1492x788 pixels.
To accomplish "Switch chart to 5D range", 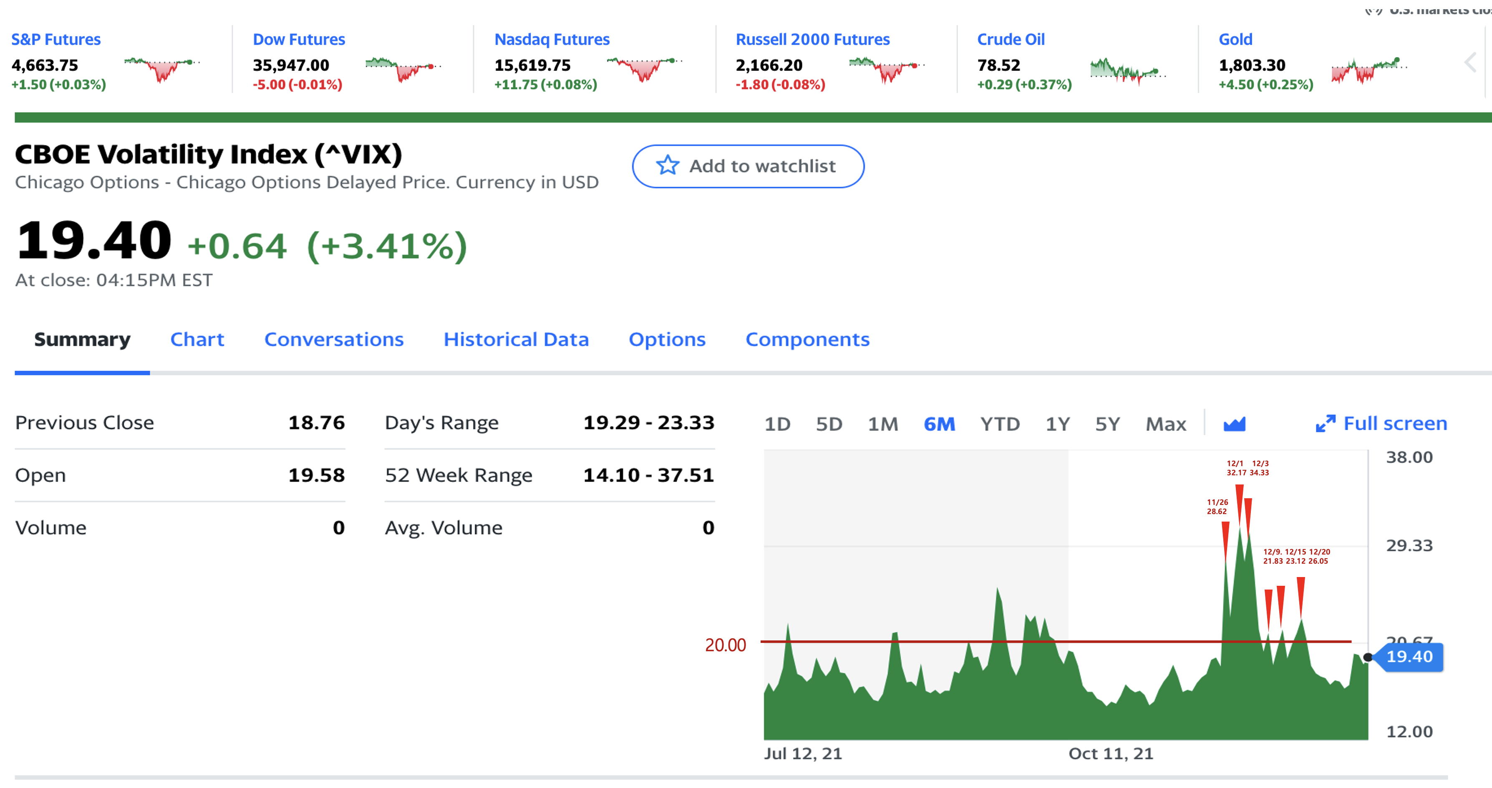I will [x=829, y=424].
